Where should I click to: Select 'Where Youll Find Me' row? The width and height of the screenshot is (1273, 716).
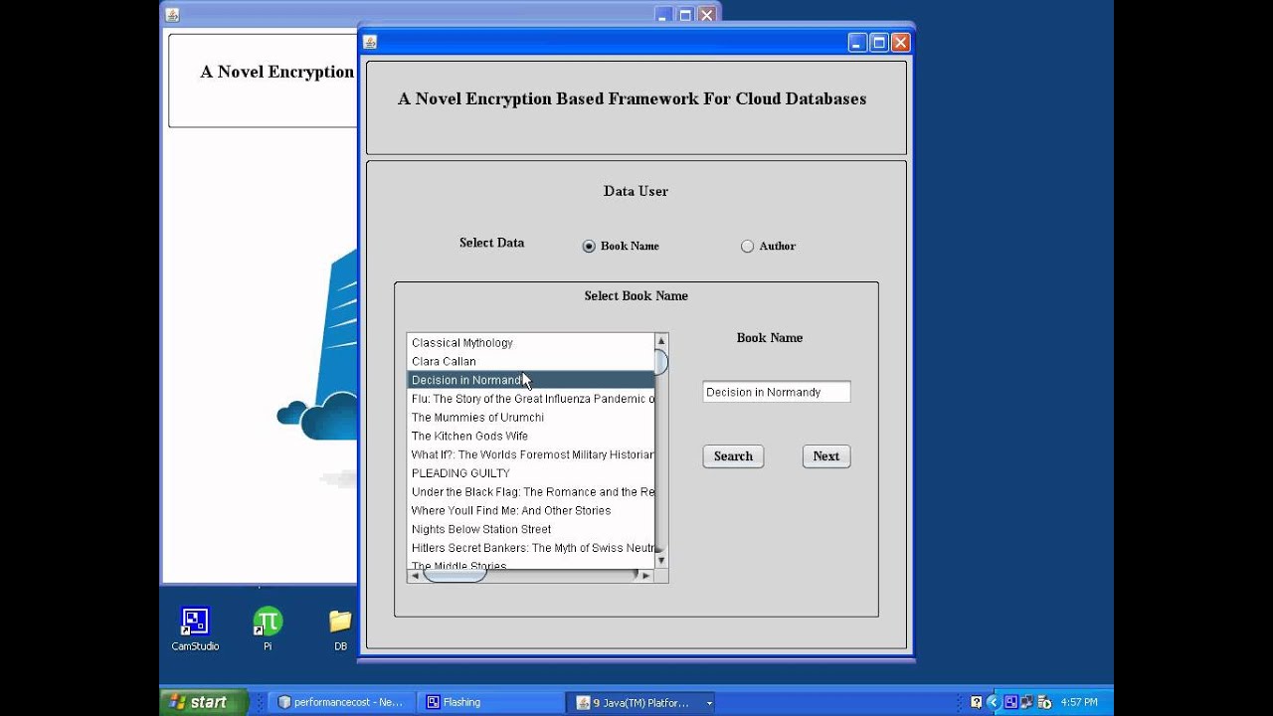(530, 510)
